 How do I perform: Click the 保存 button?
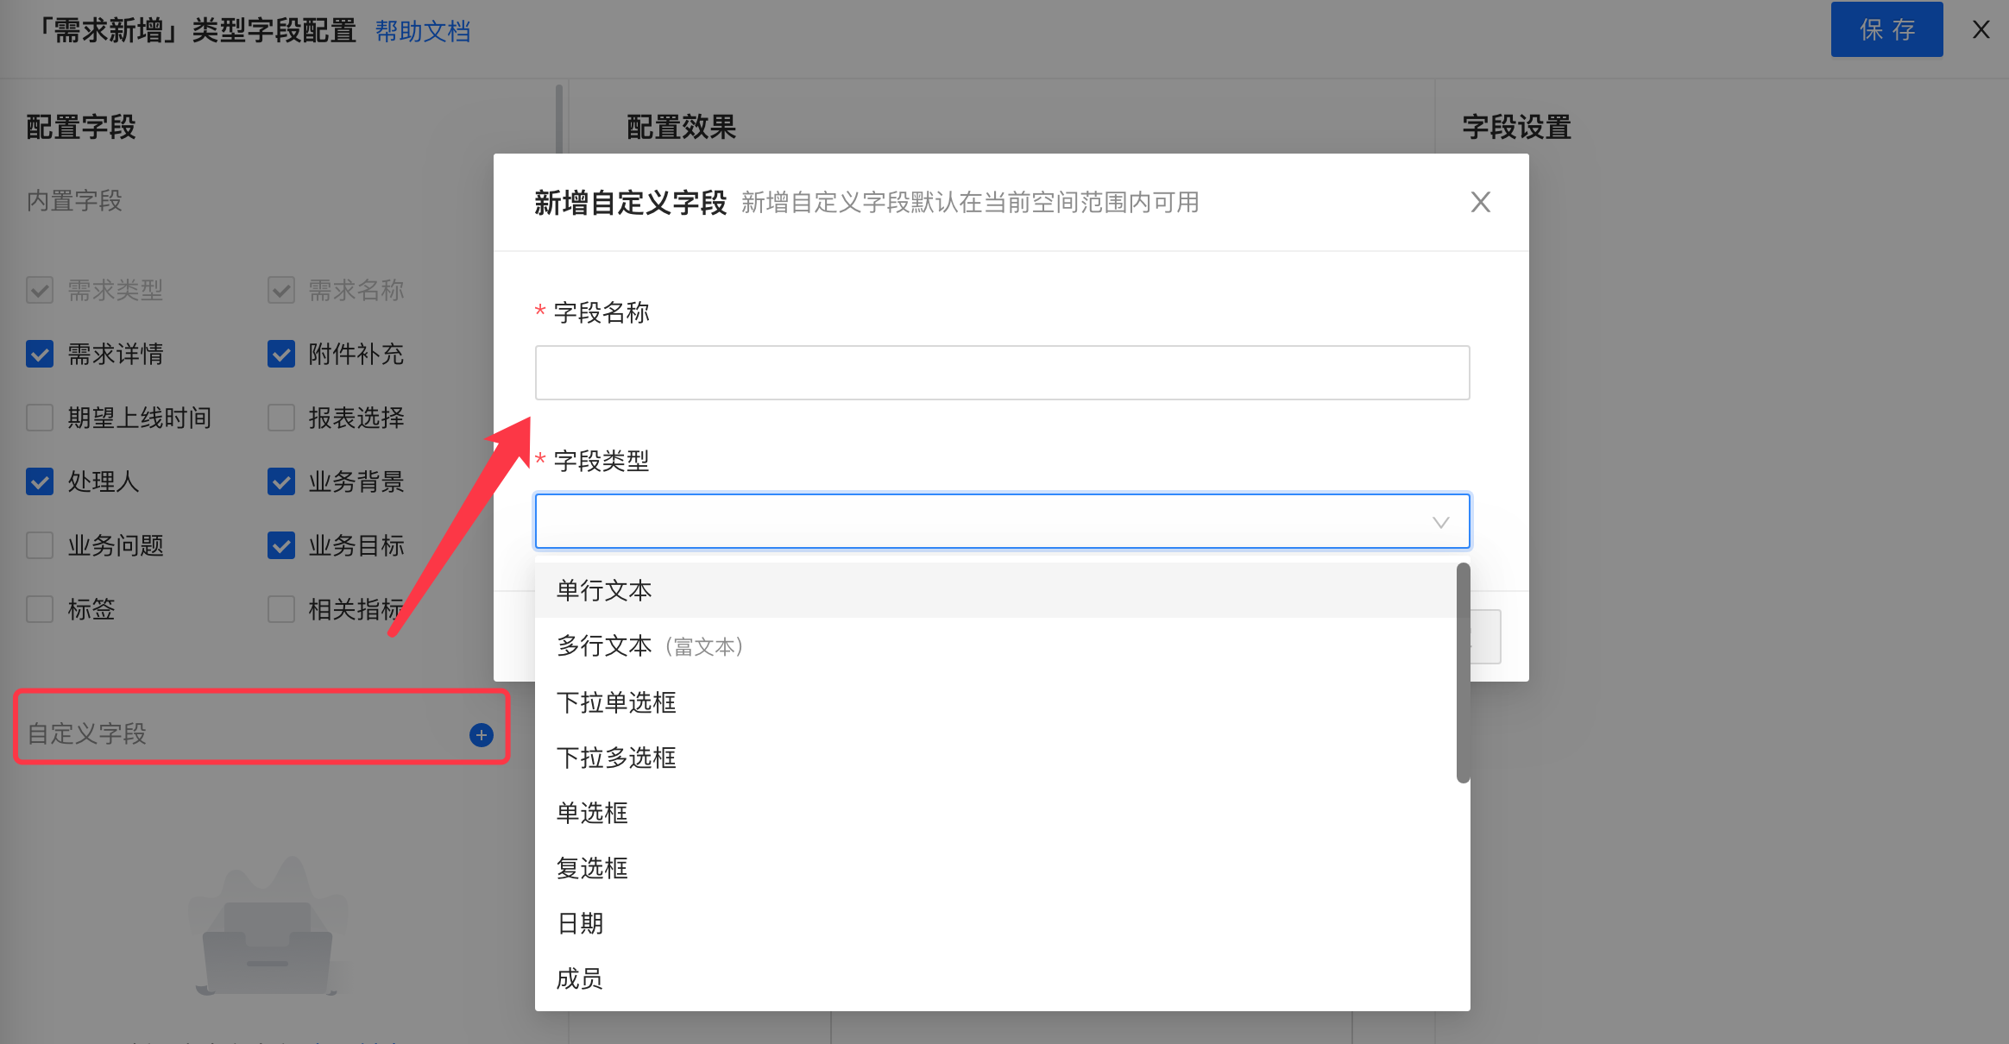(x=1886, y=30)
